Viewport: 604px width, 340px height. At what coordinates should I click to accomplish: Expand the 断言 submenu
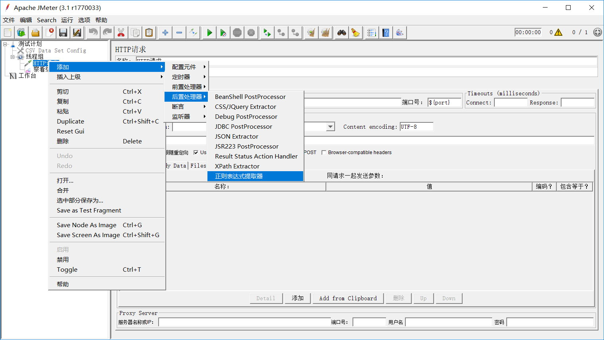coord(187,107)
